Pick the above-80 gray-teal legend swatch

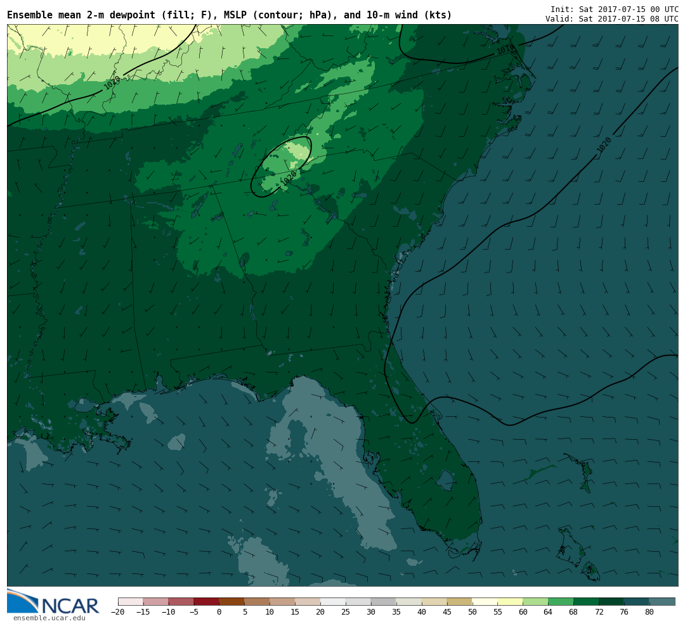663,601
